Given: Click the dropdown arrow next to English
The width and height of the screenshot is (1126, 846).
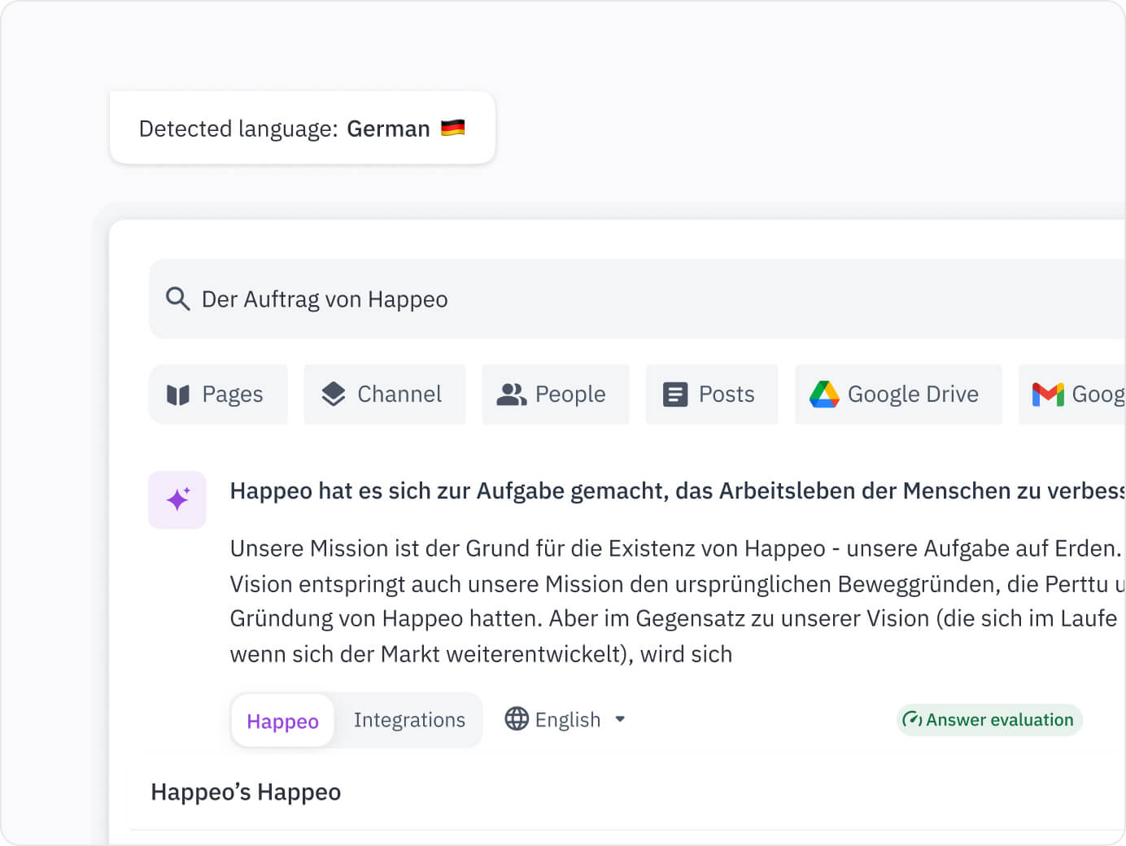Looking at the screenshot, I should tap(620, 719).
